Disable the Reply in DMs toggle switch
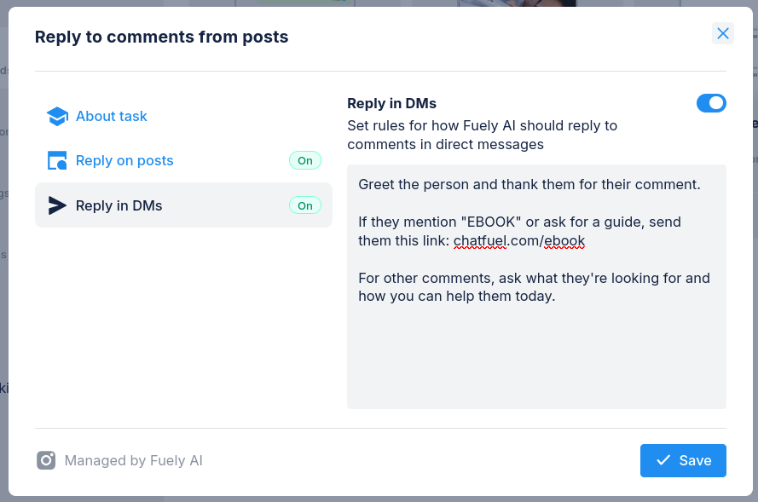The width and height of the screenshot is (758, 502). point(711,103)
